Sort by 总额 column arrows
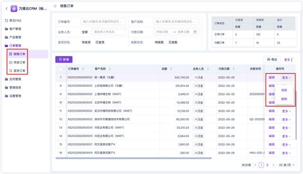The height and width of the screenshot is (174, 303). [171, 69]
